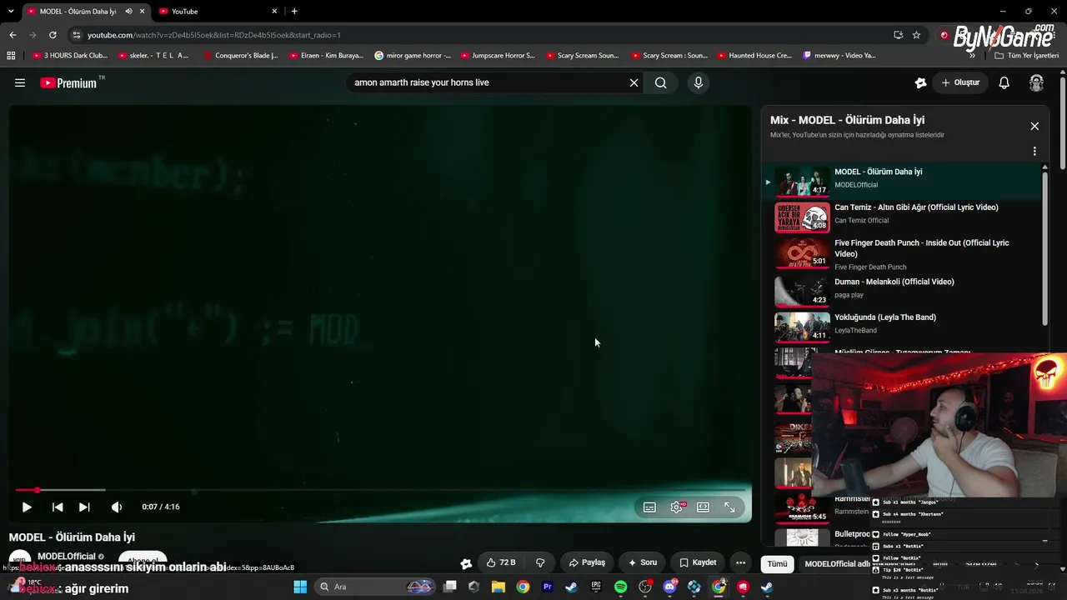Viewport: 1067px width, 600px height.
Task: Open the Paylaş share dialog
Action: pos(587,562)
